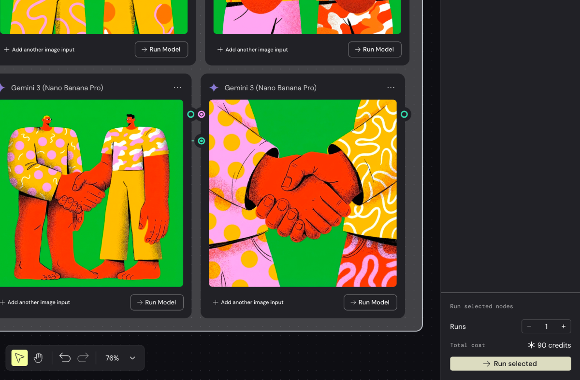Viewport: 580px width, 380px height.
Task: Add another image input on the right Gemini node
Action: (x=248, y=302)
